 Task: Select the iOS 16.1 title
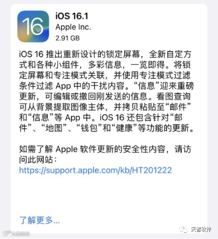72,16
